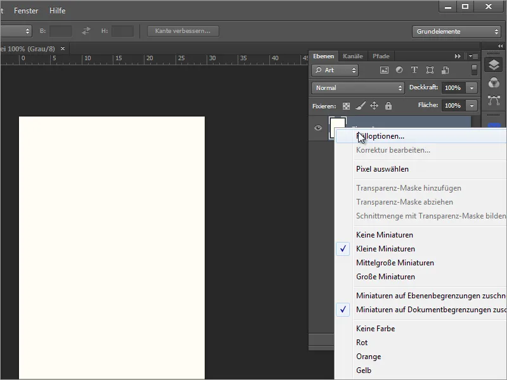Select Mittelgroße Miniaturen option
Screen dimensions: 507x380
[421, 263]
